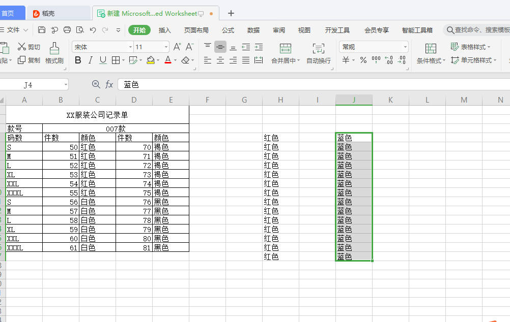510x322 pixels.
Task: Switch to Formulas (公式) tab
Action: pyautogui.click(x=228, y=30)
